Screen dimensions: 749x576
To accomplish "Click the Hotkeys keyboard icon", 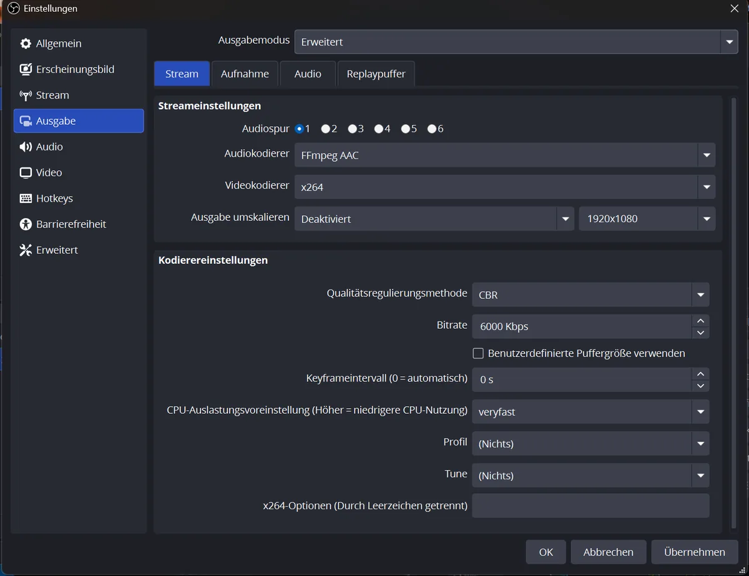I will pos(26,198).
